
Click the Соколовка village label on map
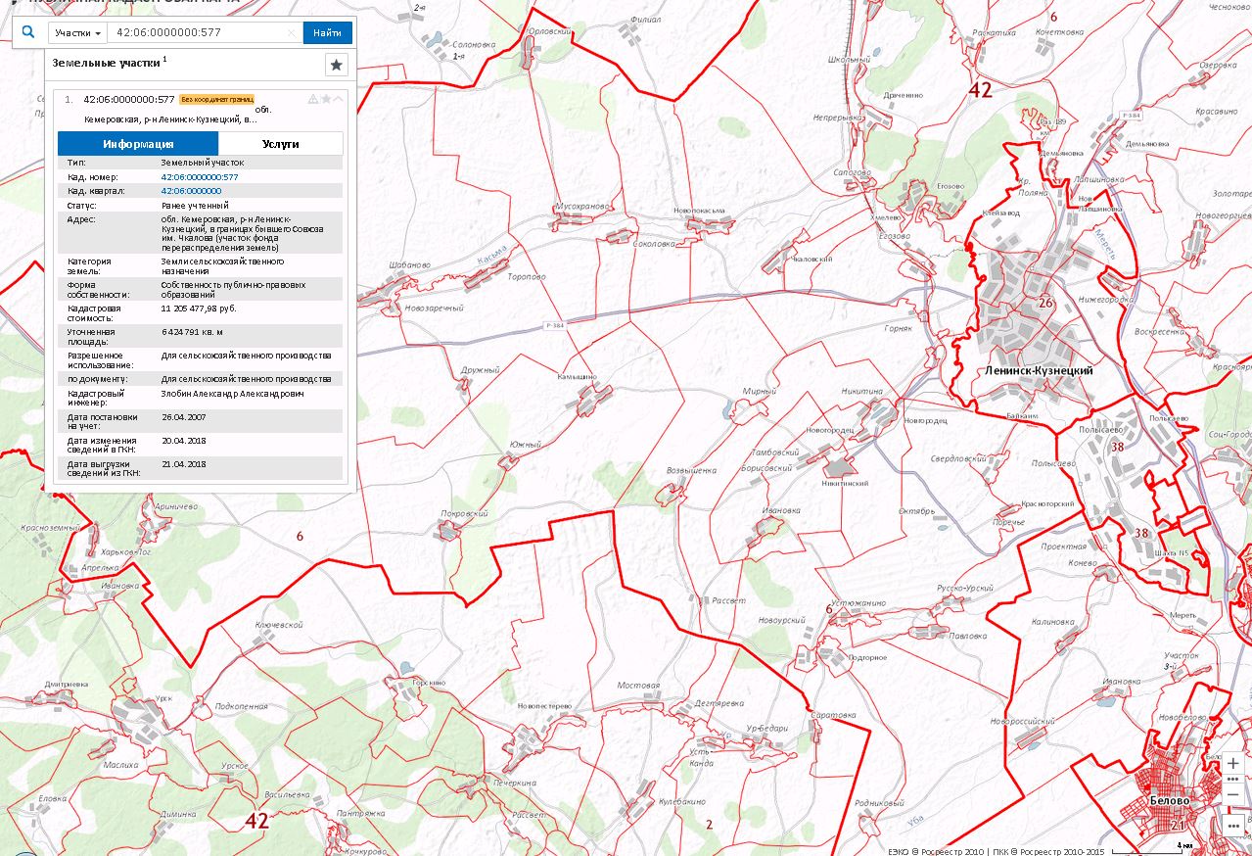pyautogui.click(x=655, y=244)
